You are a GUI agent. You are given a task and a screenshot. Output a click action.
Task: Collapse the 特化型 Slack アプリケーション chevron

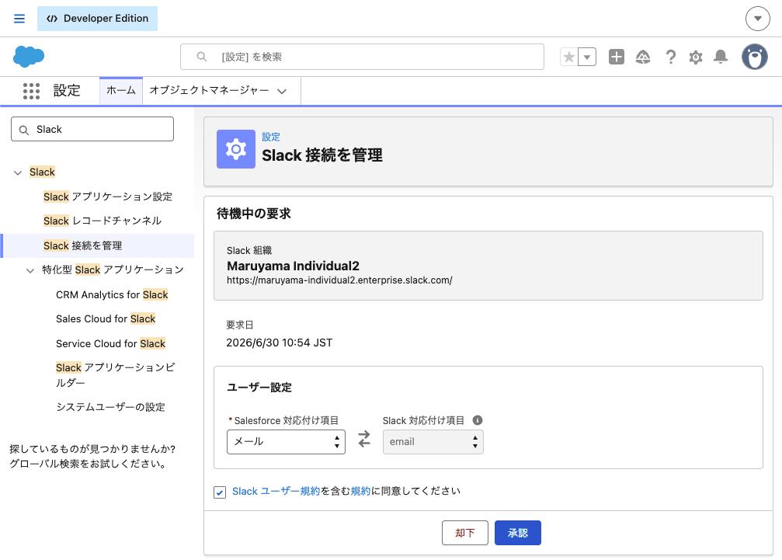(30, 270)
